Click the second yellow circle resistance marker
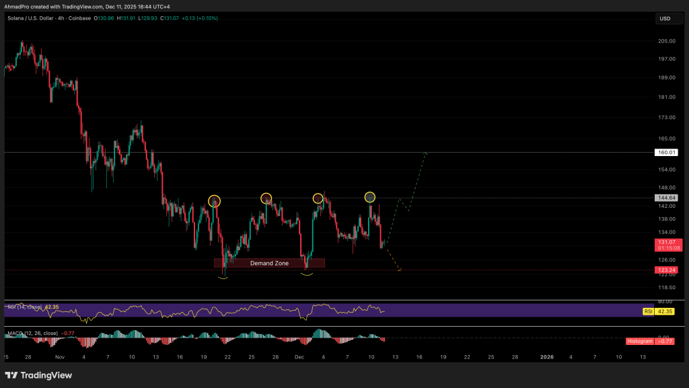Image resolution: width=689 pixels, height=388 pixels. pyautogui.click(x=266, y=198)
